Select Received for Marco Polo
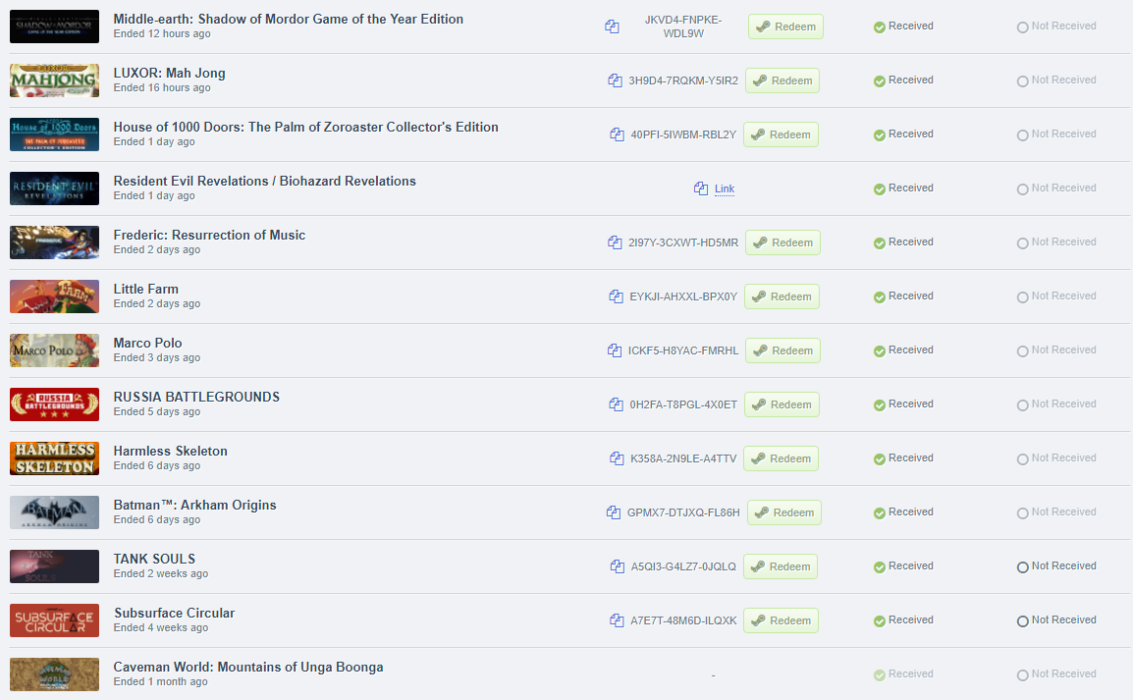1133x700 pixels. (903, 350)
